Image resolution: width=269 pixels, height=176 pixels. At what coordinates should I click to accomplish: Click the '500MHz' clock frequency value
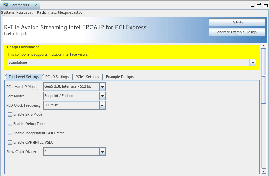(51, 105)
